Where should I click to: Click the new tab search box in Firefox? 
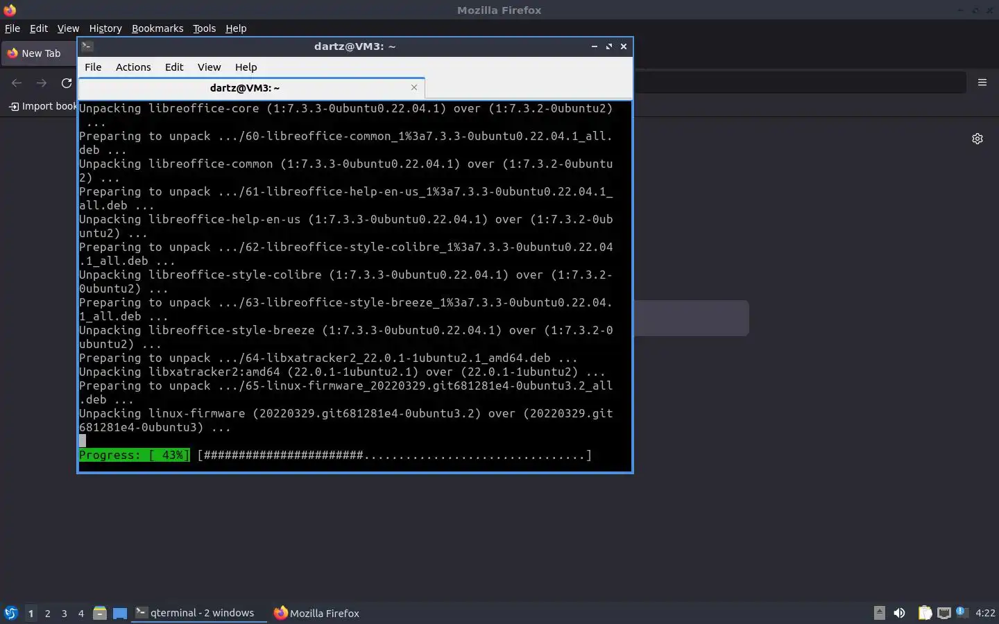(691, 318)
